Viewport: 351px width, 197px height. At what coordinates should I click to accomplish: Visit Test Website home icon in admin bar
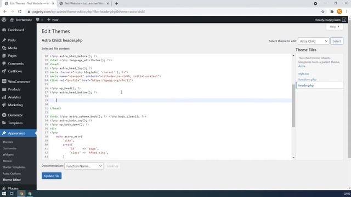12,20
